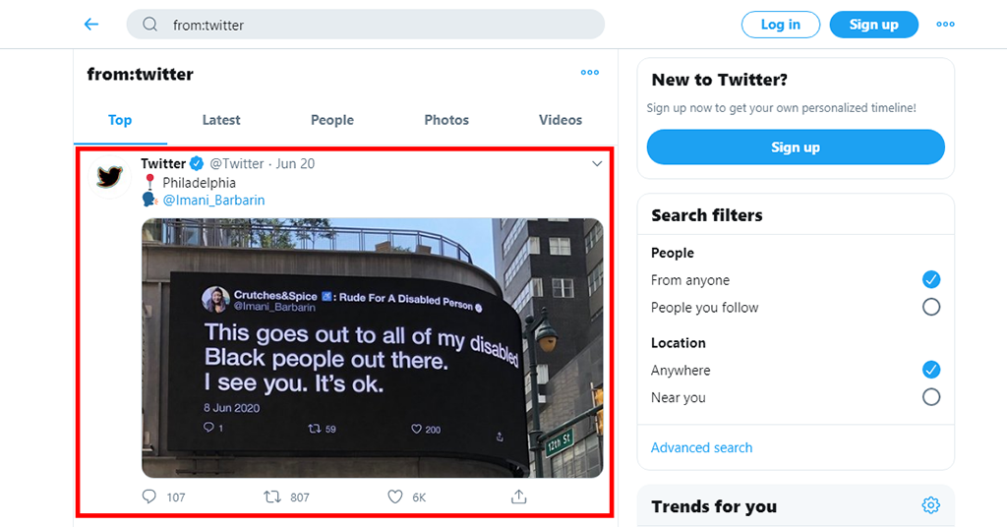Open search results options dots beside from:twitter

coord(590,73)
